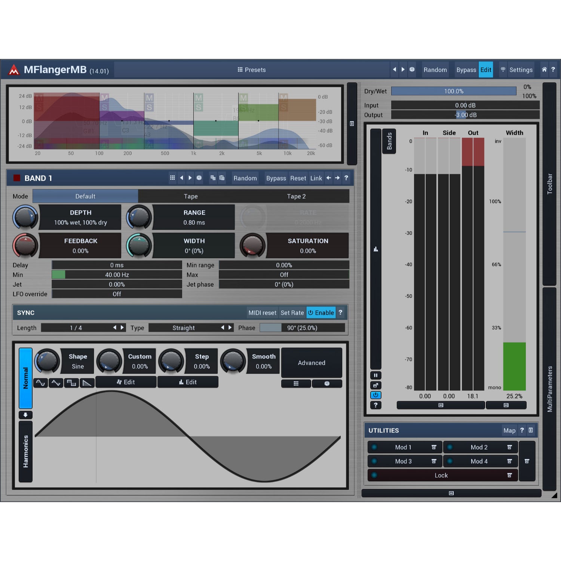This screenshot has height=561, width=561.
Task: Load previous preset with top left arrow
Action: [x=394, y=70]
